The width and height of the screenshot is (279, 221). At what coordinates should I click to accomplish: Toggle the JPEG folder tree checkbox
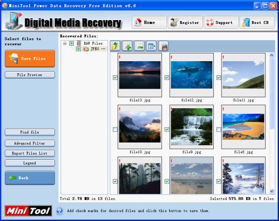pyautogui.click(x=78, y=49)
